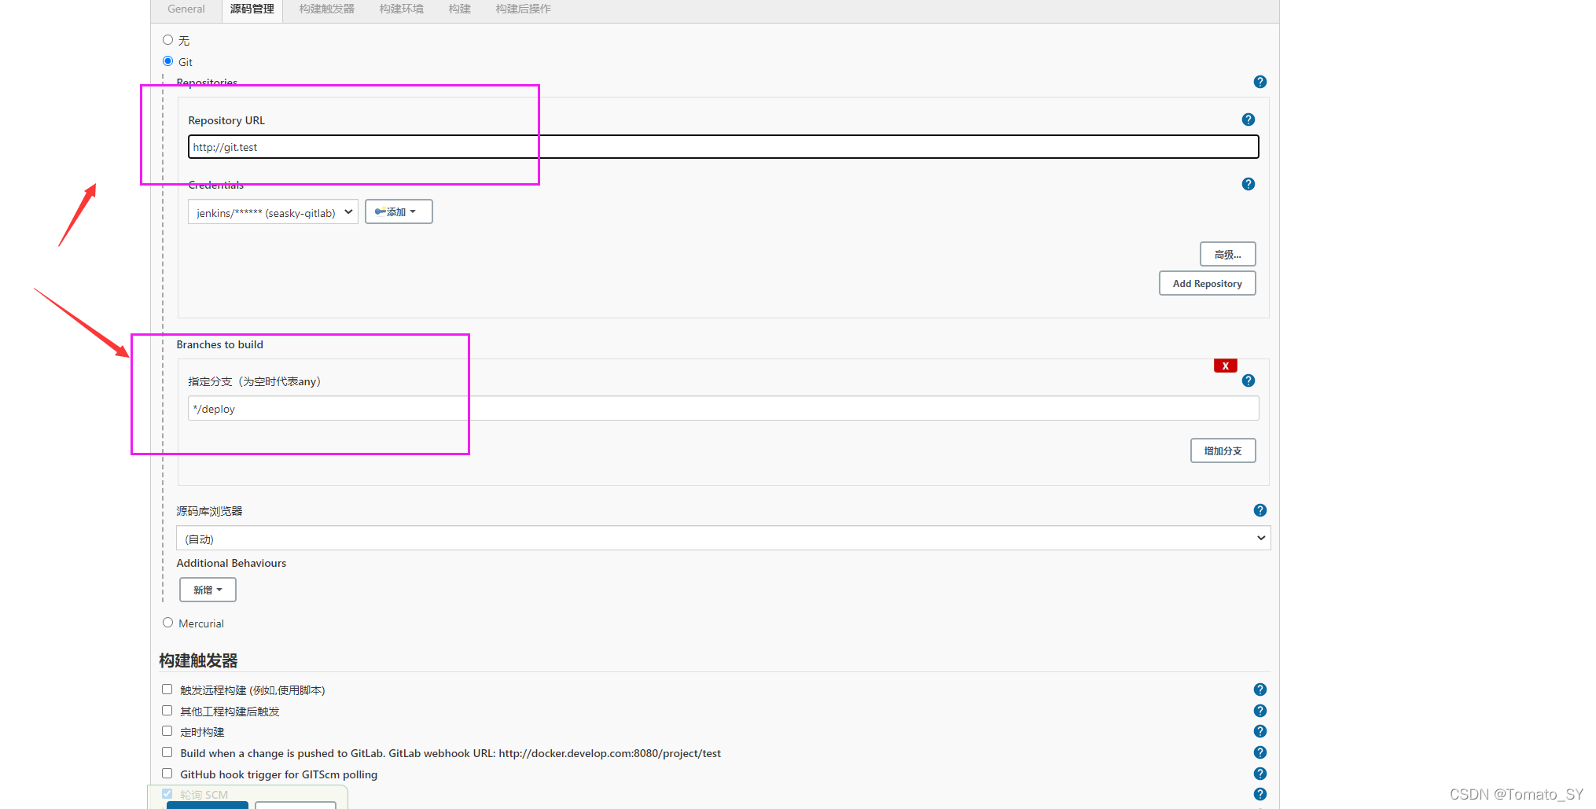Open help for GitLab push build trigger
This screenshot has height=809, width=1596.
click(1260, 752)
